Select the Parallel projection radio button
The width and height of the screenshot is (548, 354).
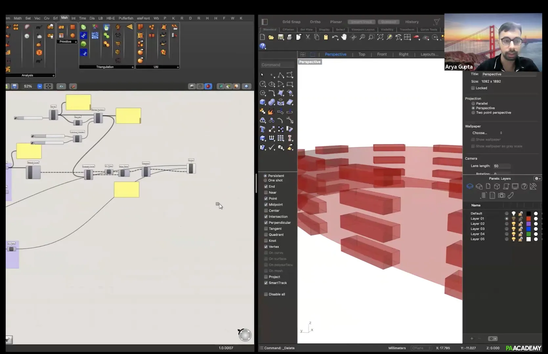(473, 103)
